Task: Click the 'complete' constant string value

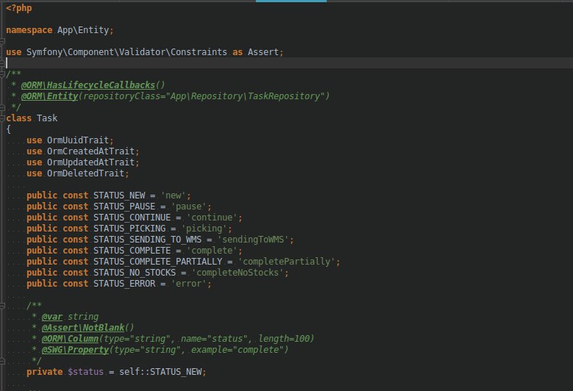Action: (212, 251)
